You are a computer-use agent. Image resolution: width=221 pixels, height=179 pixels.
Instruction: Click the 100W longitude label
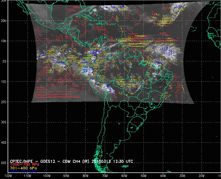pos(47,176)
